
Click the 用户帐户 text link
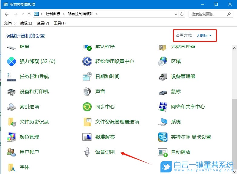coord(29,152)
